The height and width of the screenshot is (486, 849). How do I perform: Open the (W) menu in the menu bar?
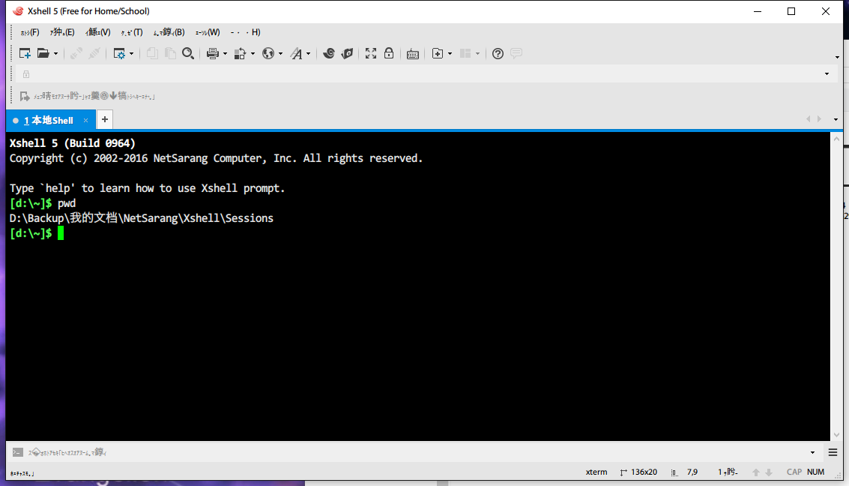pos(208,32)
